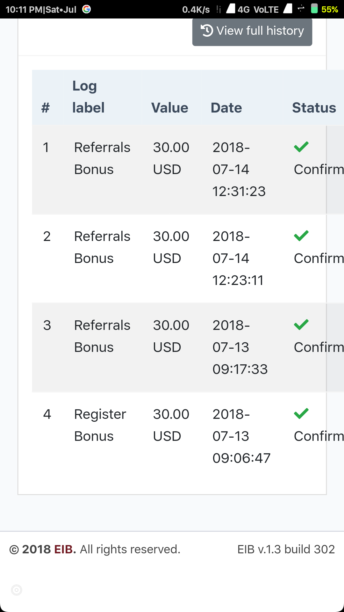Select the Log label column header

point(88,97)
